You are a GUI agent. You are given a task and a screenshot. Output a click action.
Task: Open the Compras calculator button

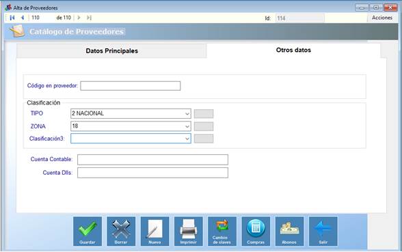(256, 232)
